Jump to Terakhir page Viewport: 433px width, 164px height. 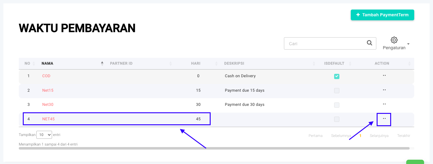coord(403,136)
